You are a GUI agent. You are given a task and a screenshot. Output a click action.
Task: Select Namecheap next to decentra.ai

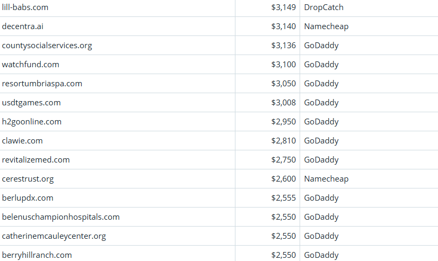coord(326,26)
